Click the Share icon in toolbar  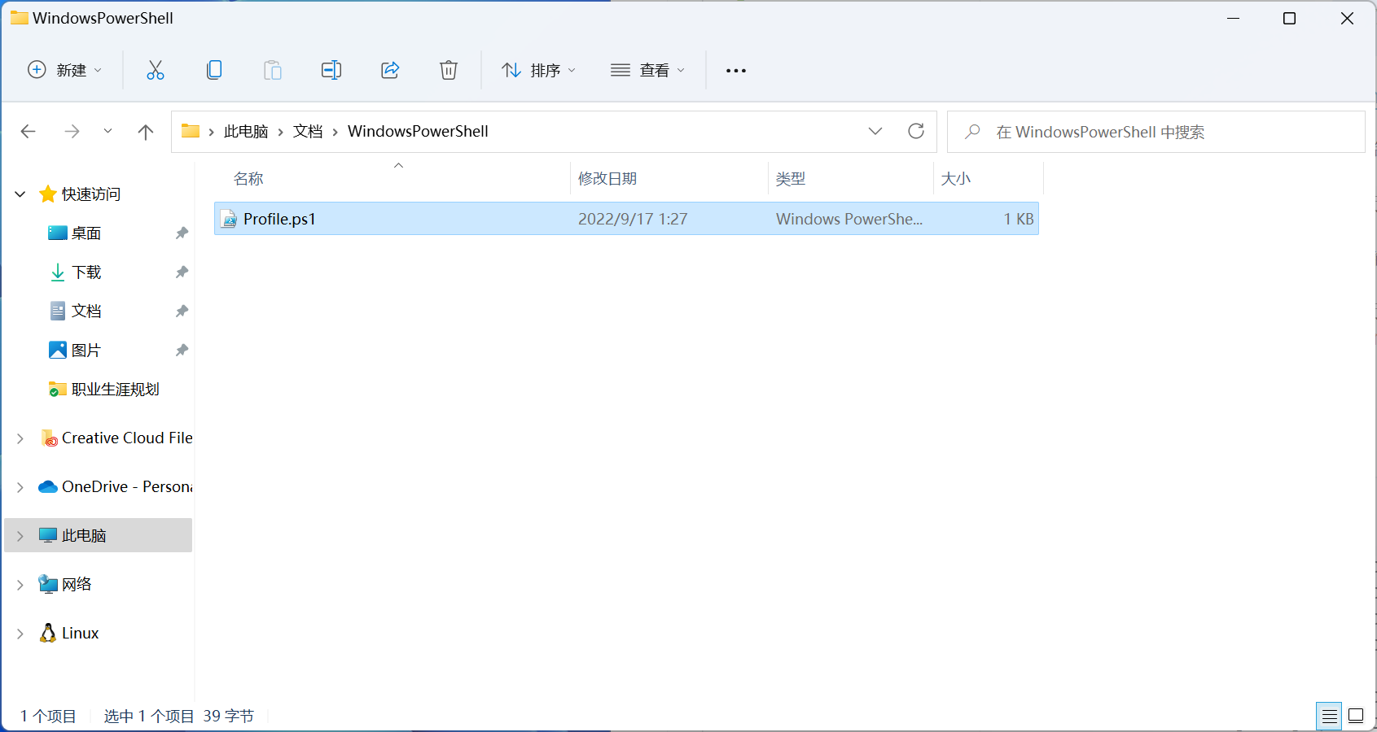click(x=390, y=70)
